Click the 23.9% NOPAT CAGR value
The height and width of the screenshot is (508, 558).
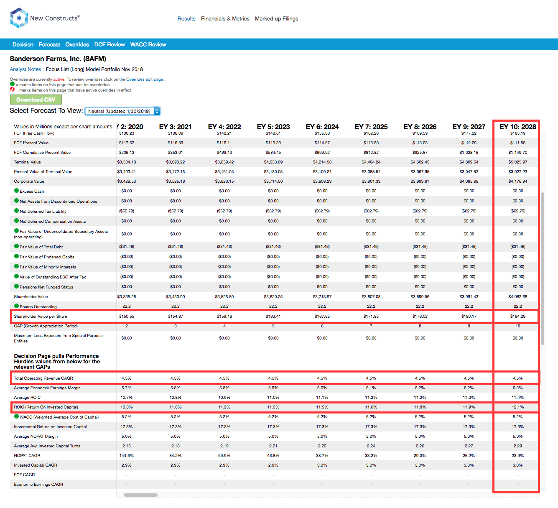pyautogui.click(x=517, y=456)
